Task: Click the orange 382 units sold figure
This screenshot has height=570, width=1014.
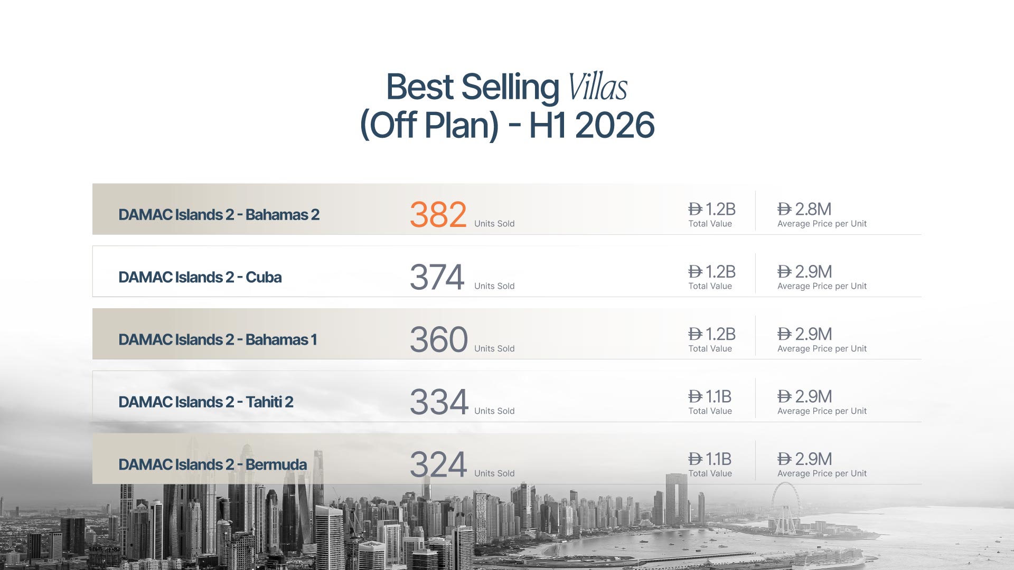Action: click(438, 215)
